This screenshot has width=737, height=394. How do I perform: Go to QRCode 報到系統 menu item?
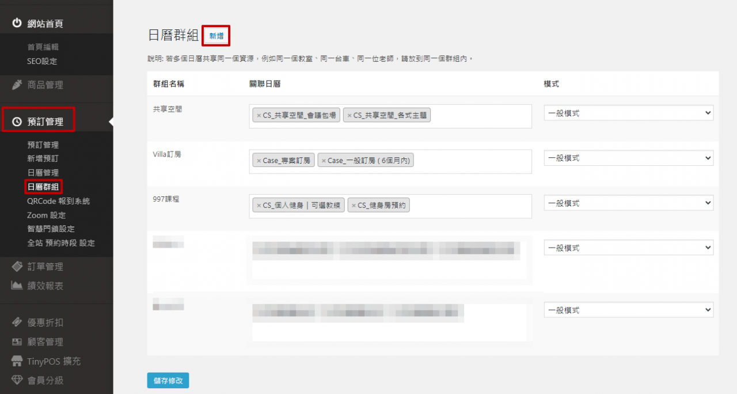coord(58,201)
